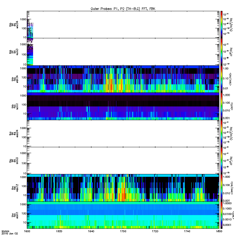Viewport: 234px width, 249px height.
Task: Click the color bar of the thc scm3 panel
Action: (222, 161)
